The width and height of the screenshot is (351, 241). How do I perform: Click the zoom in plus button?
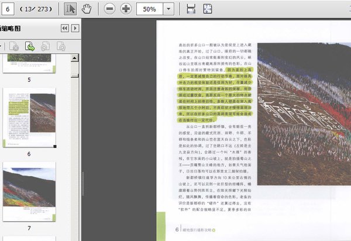pyautogui.click(x=126, y=9)
